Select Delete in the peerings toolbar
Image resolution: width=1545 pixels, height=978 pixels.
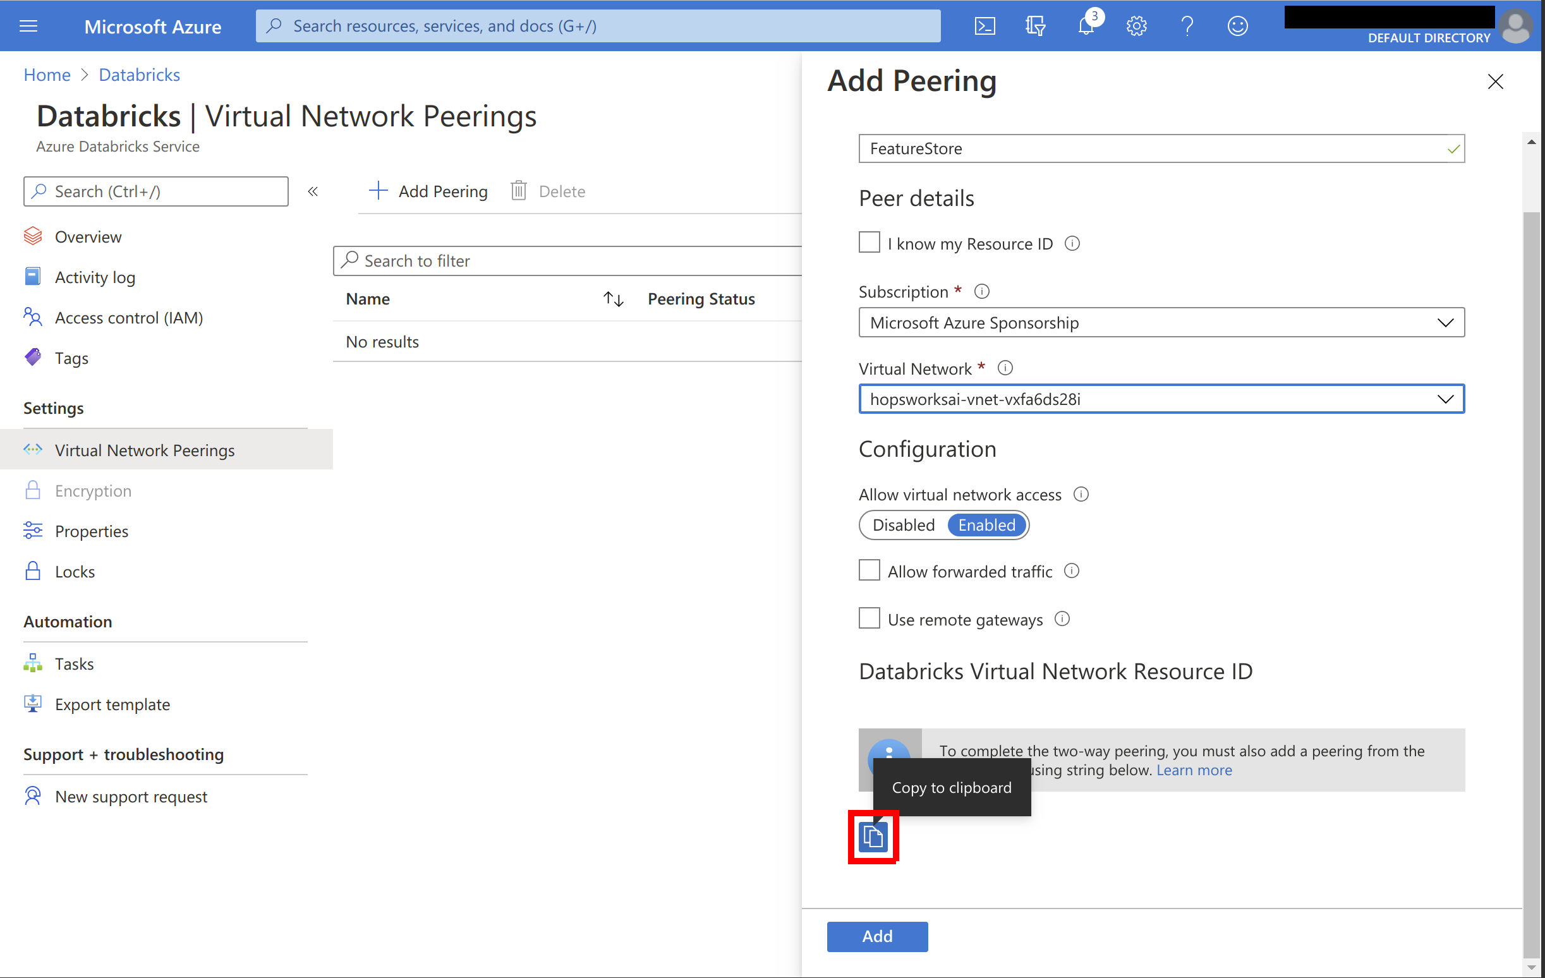[x=547, y=190]
